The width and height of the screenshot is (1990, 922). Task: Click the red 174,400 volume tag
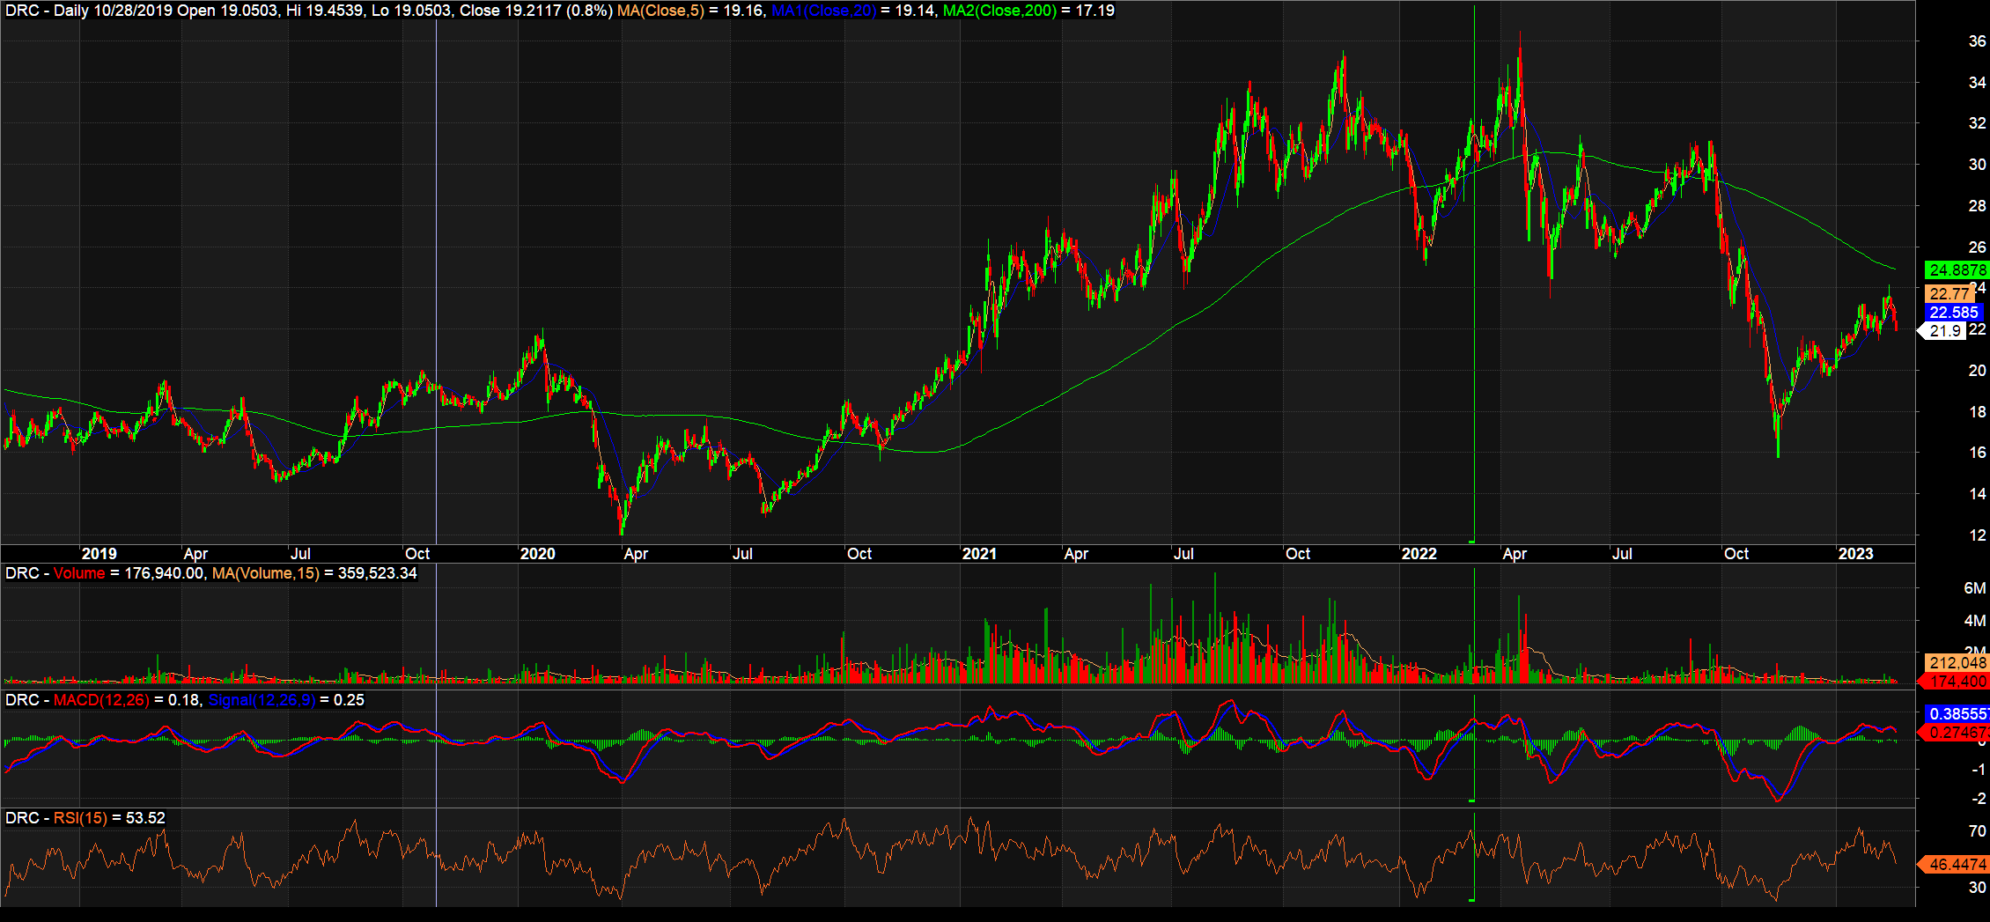click(x=1957, y=682)
